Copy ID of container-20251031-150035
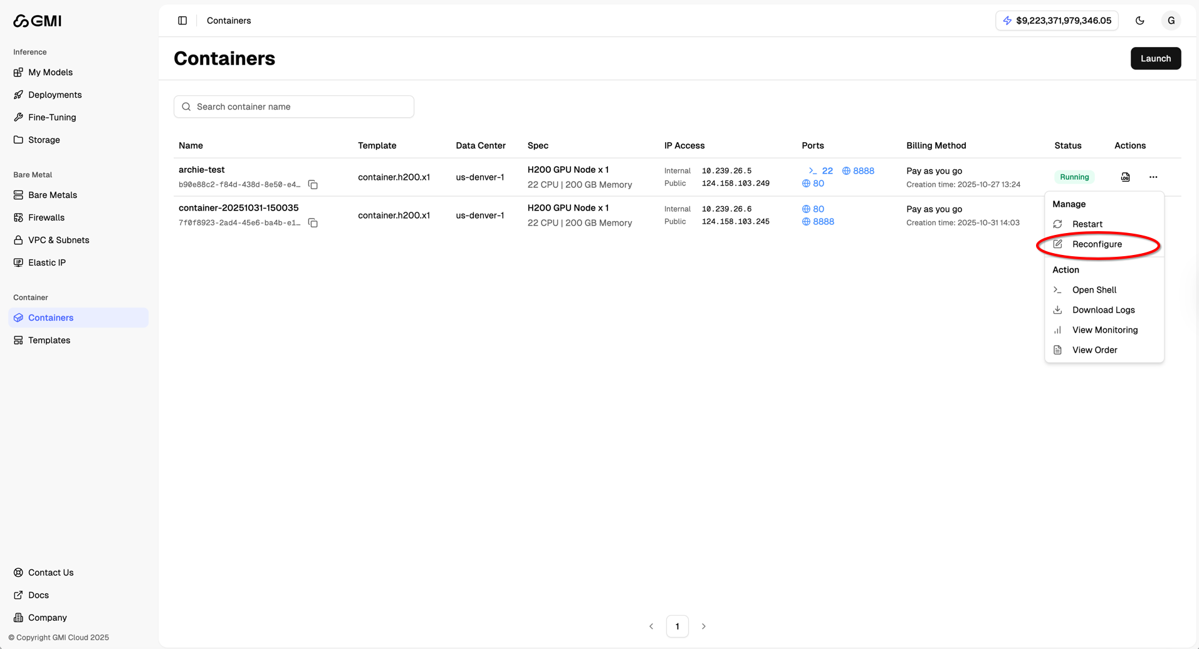The height and width of the screenshot is (649, 1199). pos(313,223)
